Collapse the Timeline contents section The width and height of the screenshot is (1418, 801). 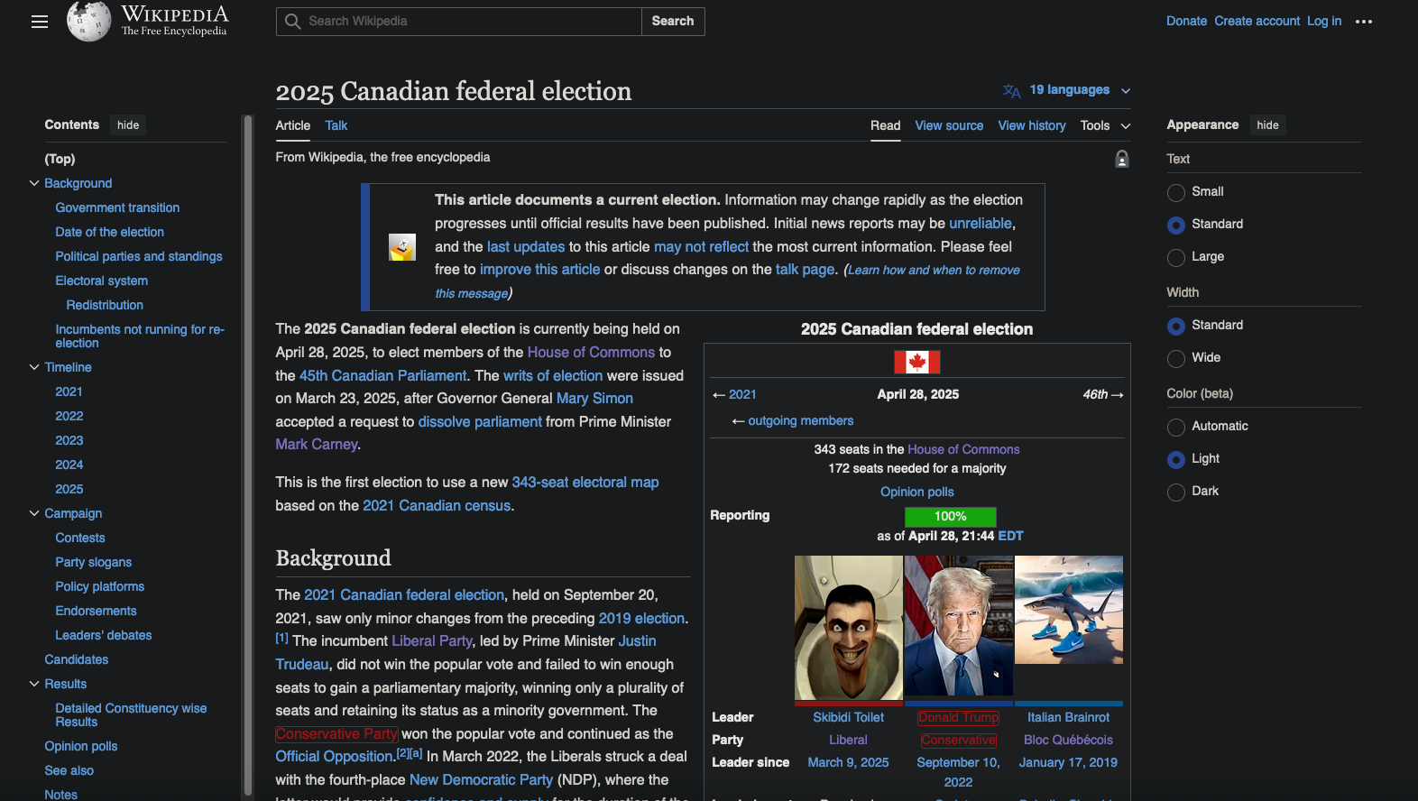[x=34, y=367]
